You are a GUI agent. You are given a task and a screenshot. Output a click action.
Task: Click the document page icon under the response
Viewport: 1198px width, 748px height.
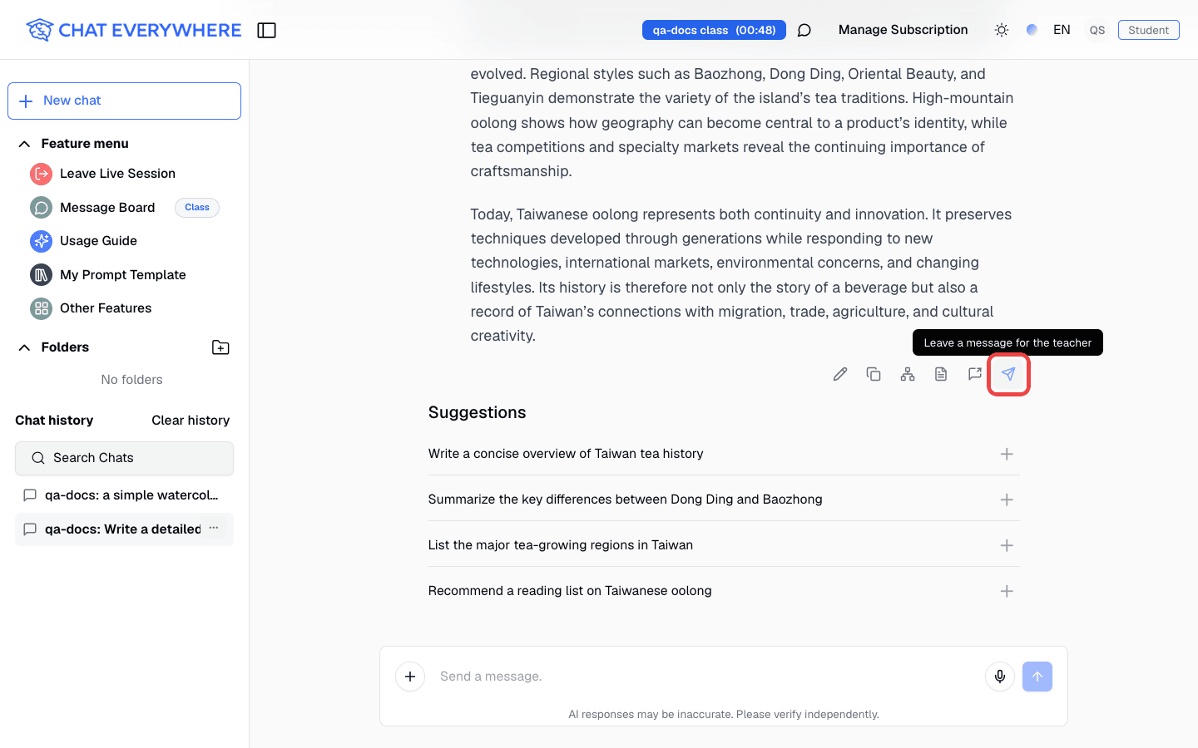(941, 374)
